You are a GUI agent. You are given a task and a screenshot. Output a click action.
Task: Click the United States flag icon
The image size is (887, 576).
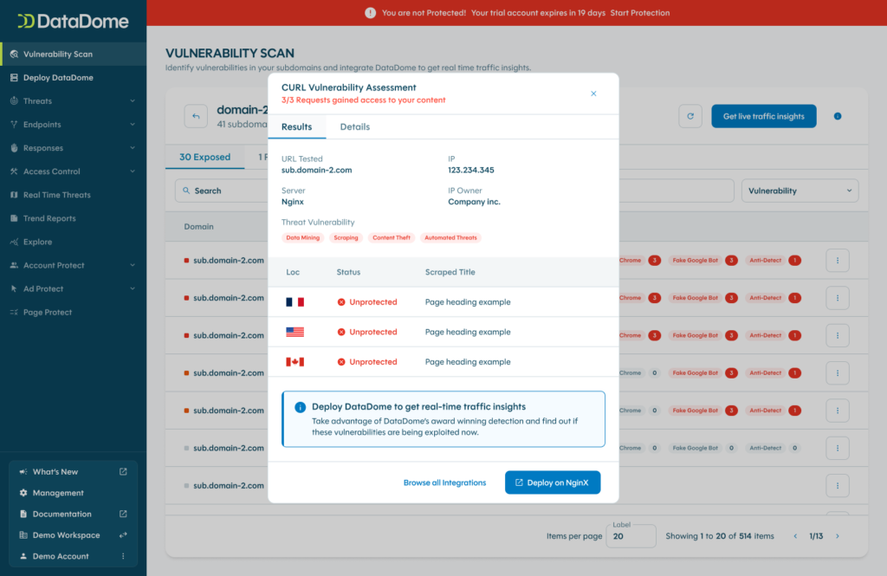(x=295, y=332)
